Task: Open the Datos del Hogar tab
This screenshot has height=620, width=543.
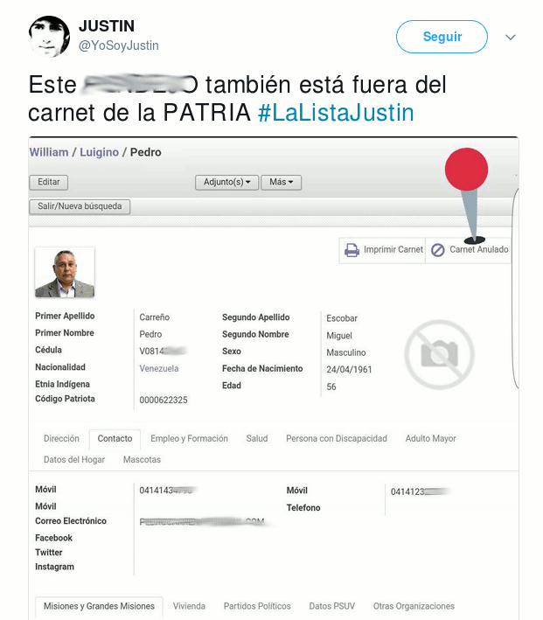Action: click(x=74, y=459)
